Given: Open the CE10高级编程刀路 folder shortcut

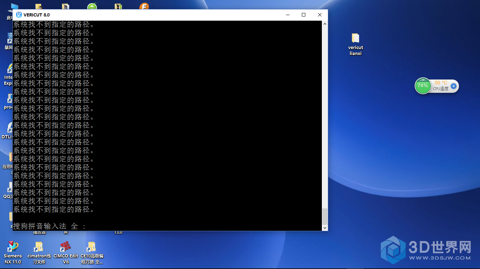Looking at the screenshot, I should (x=92, y=253).
